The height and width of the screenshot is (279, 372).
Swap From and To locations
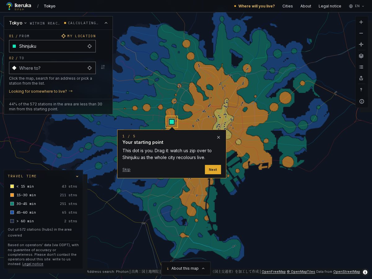(103, 67)
